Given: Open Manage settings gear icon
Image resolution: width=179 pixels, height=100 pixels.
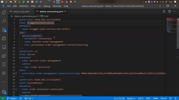Looking at the screenshot, I should [4, 92].
